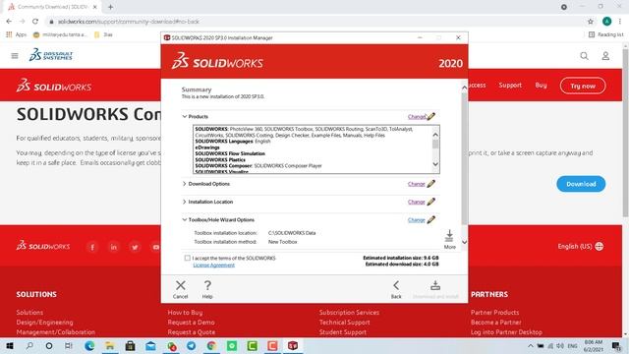The image size is (629, 354).
Task: Click Change link for Toolbox/Hole Wizard Options
Action: (416, 219)
